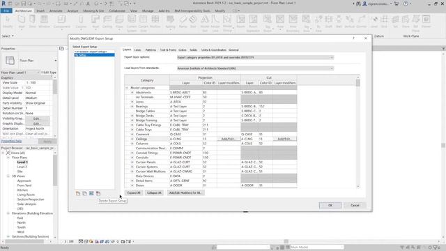Open the Export layer options dropdown
446x251 pixels.
tap(255, 57)
